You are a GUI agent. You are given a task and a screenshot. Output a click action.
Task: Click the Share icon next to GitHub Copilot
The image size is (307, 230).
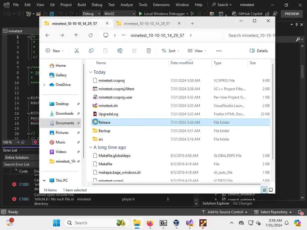pyautogui.click(x=267, y=14)
